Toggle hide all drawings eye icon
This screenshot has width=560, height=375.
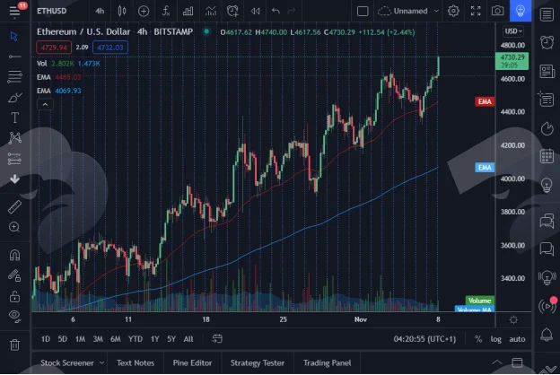(14, 316)
